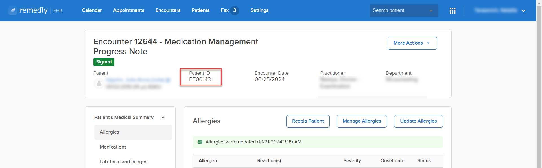The height and width of the screenshot is (168, 542).
Task: Open the More Actions dropdown
Action: (412, 43)
